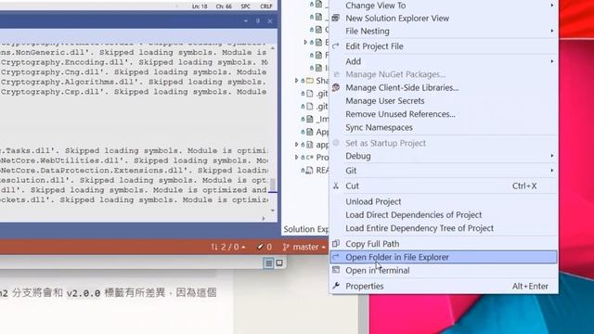Click the CRLF line ending indicator
The image size is (594, 334).
coord(266,6)
